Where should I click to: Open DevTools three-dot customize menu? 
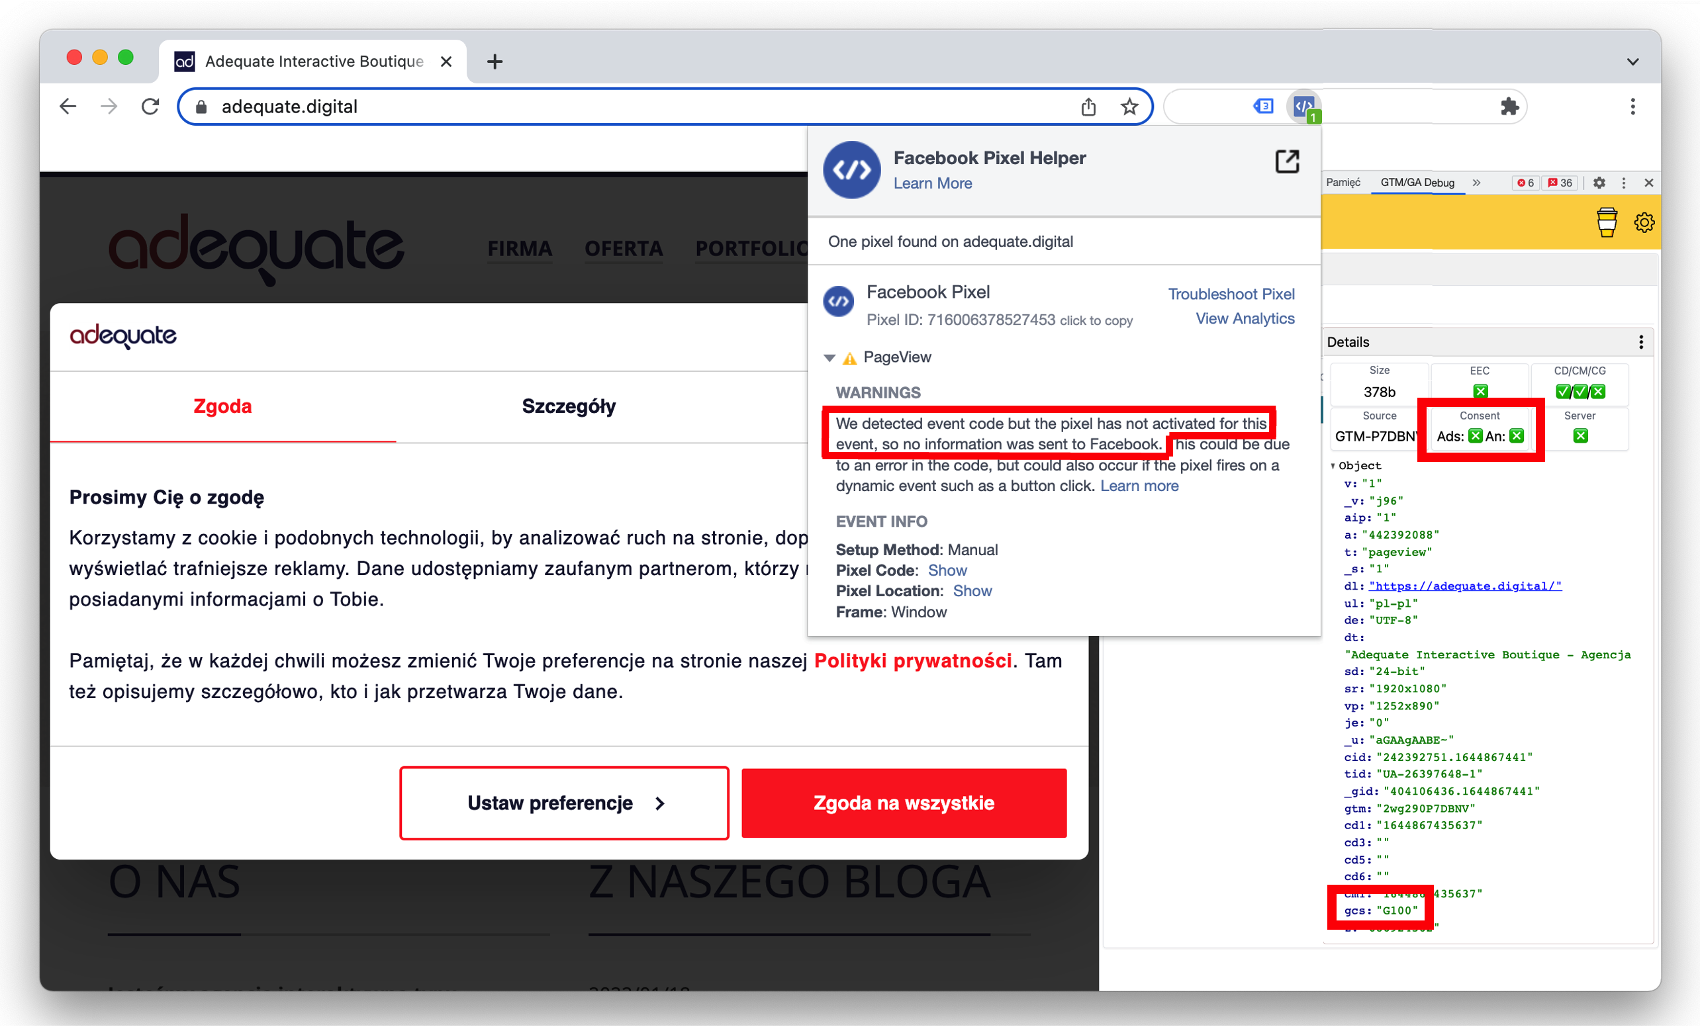tap(1623, 183)
